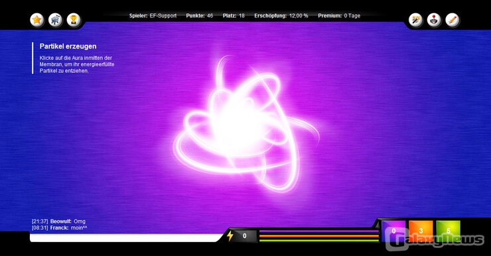This screenshot has height=256, width=491.
Task: Click the yellow lightning bolt energy icon
Action: (230, 235)
